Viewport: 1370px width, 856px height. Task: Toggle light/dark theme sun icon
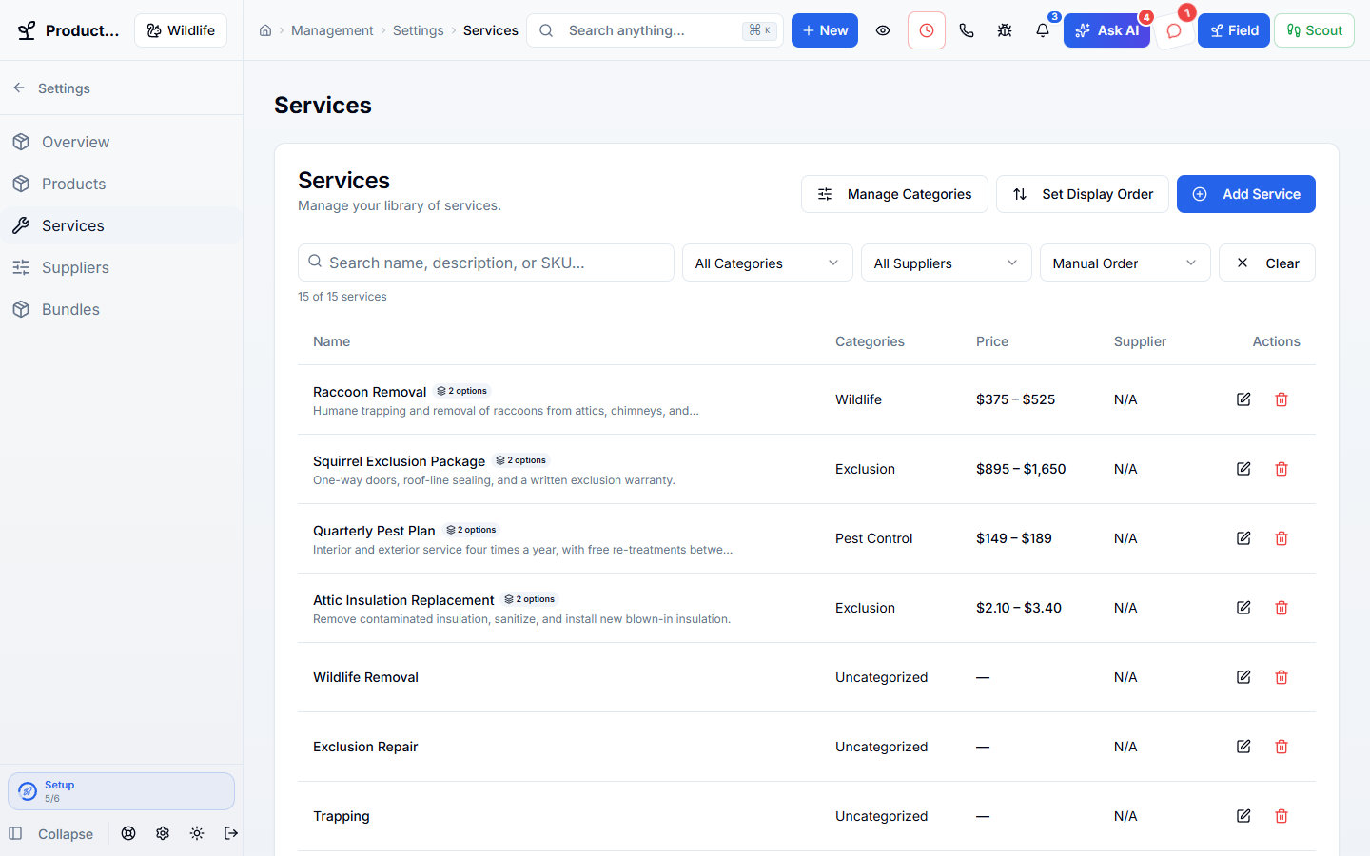tap(197, 833)
